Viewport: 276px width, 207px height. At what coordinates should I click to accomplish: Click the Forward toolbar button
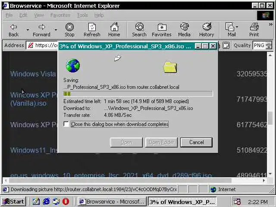(41, 30)
